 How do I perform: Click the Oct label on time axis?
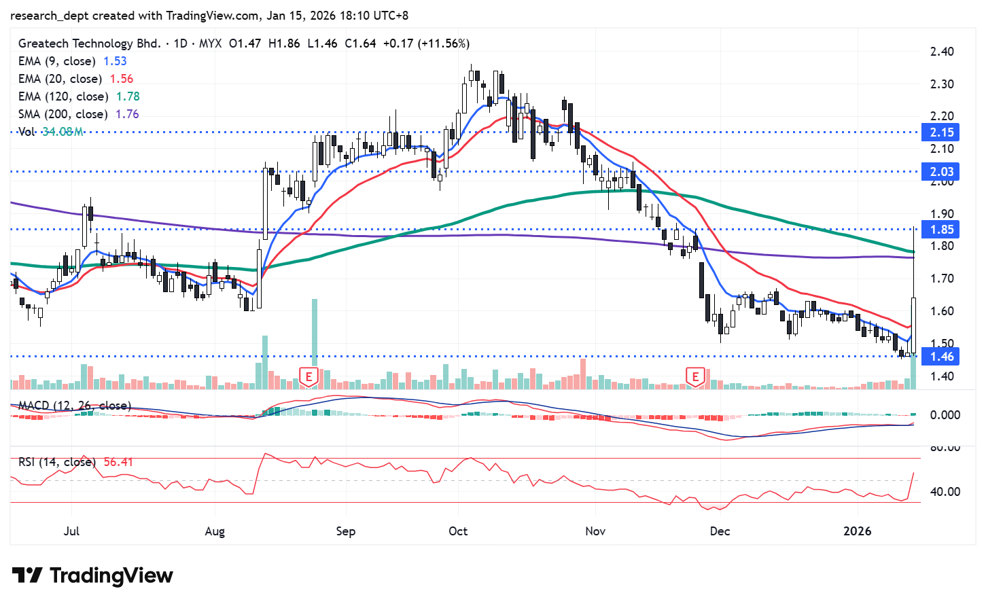pos(458,531)
